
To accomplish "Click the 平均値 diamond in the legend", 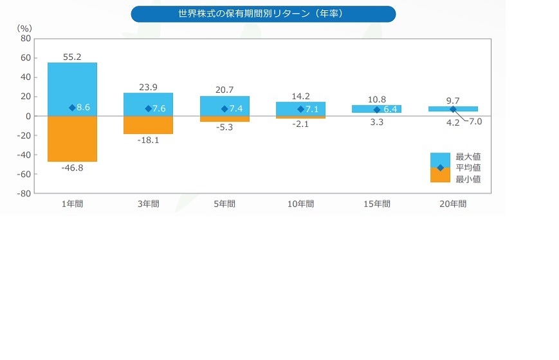I will click(441, 167).
